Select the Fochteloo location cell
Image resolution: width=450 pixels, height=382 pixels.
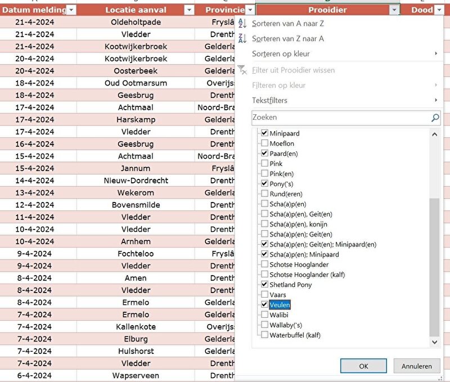(136, 253)
